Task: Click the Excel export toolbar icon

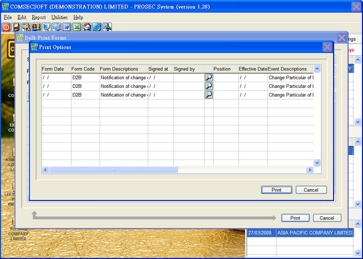Action: (77, 27)
